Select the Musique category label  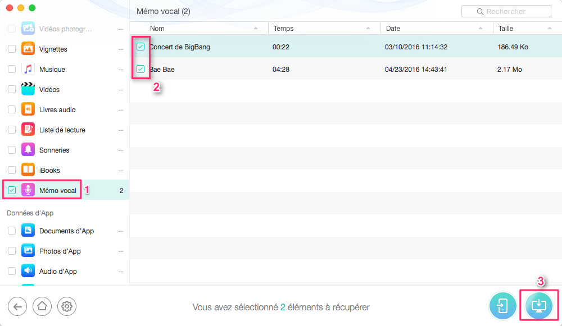(x=52, y=70)
